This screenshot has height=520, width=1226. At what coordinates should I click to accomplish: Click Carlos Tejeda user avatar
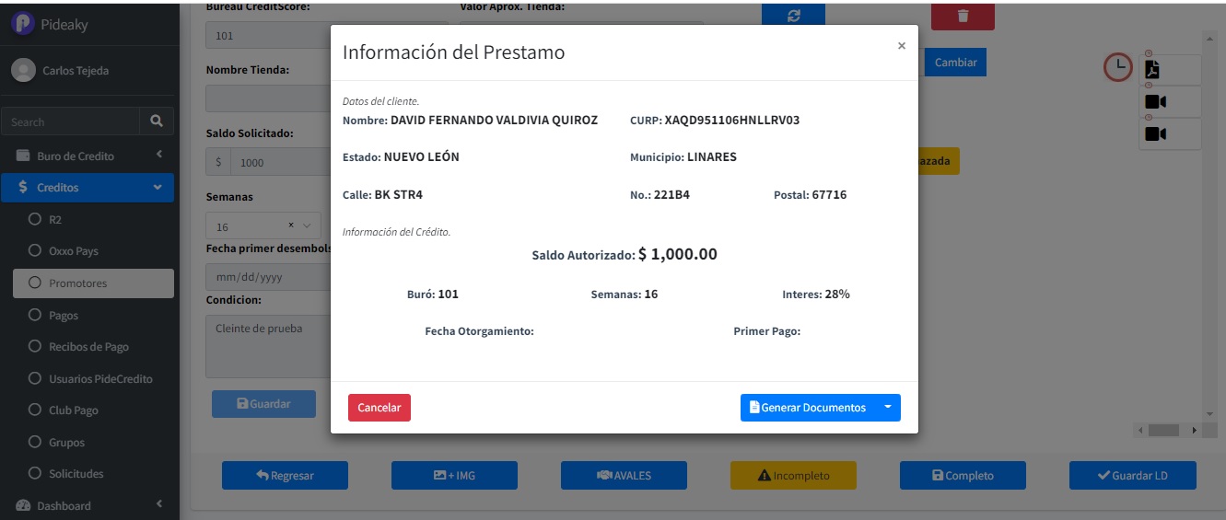click(x=23, y=71)
